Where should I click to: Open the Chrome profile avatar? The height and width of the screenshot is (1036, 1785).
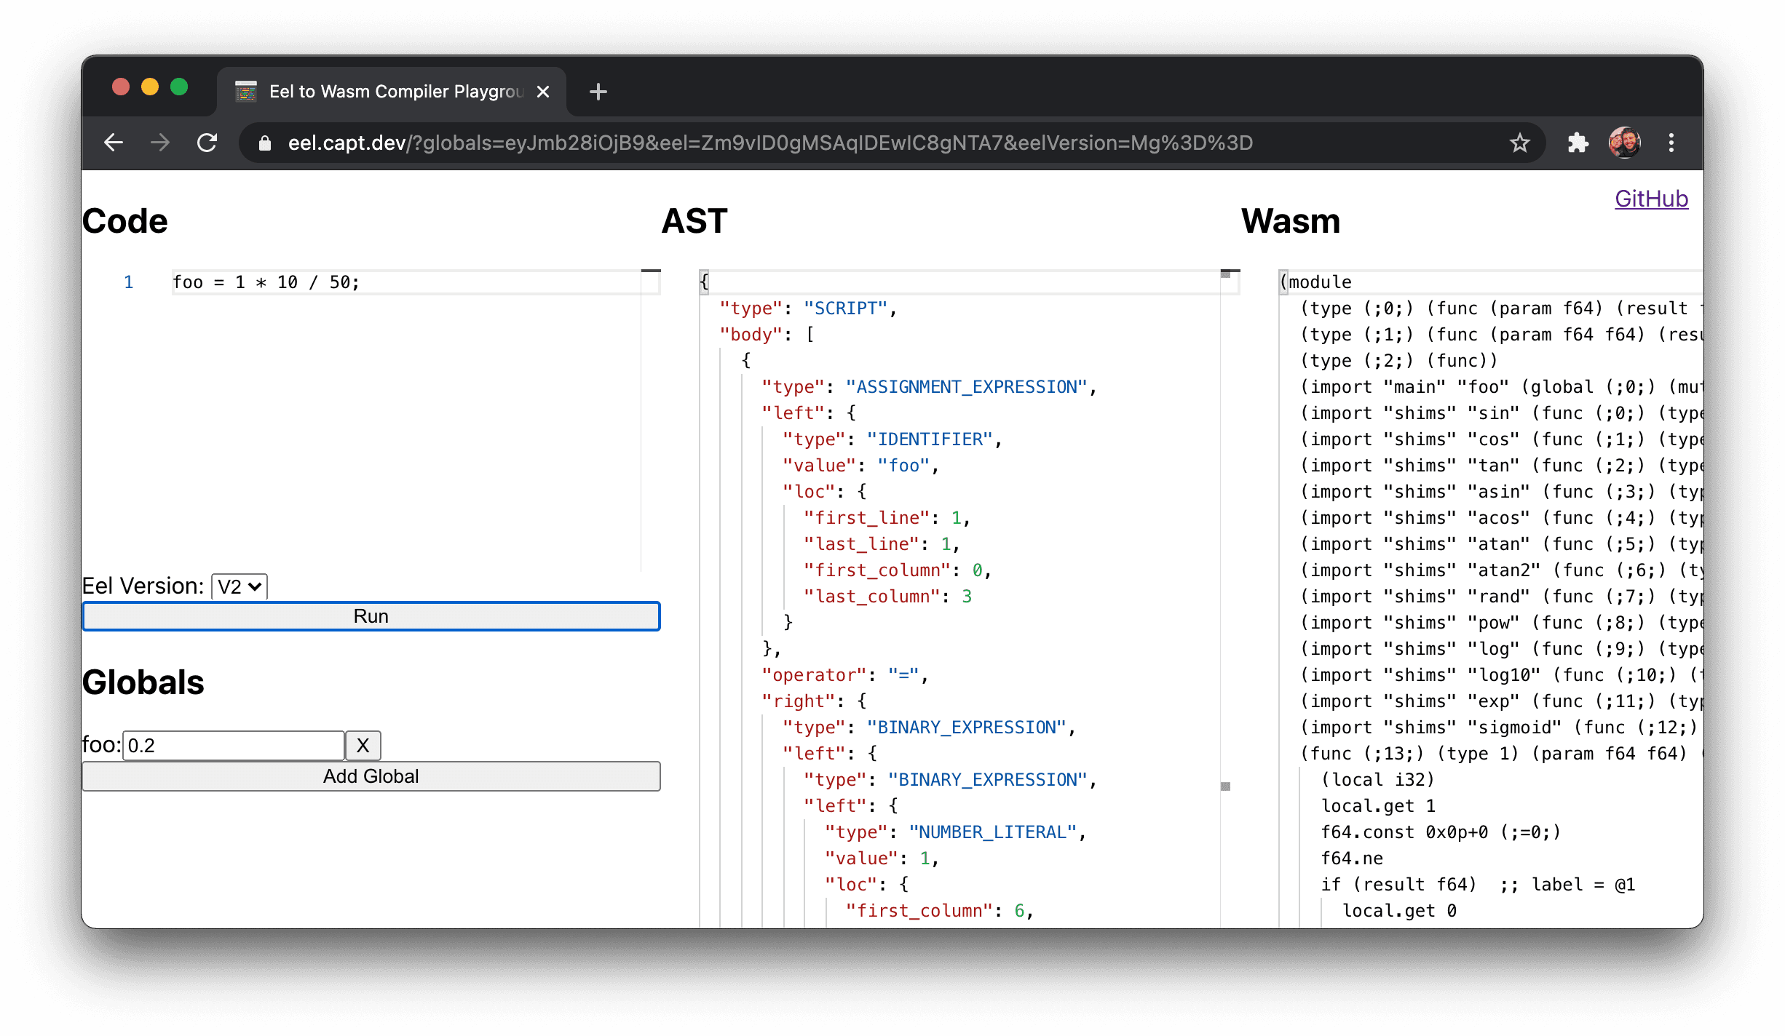(x=1624, y=143)
